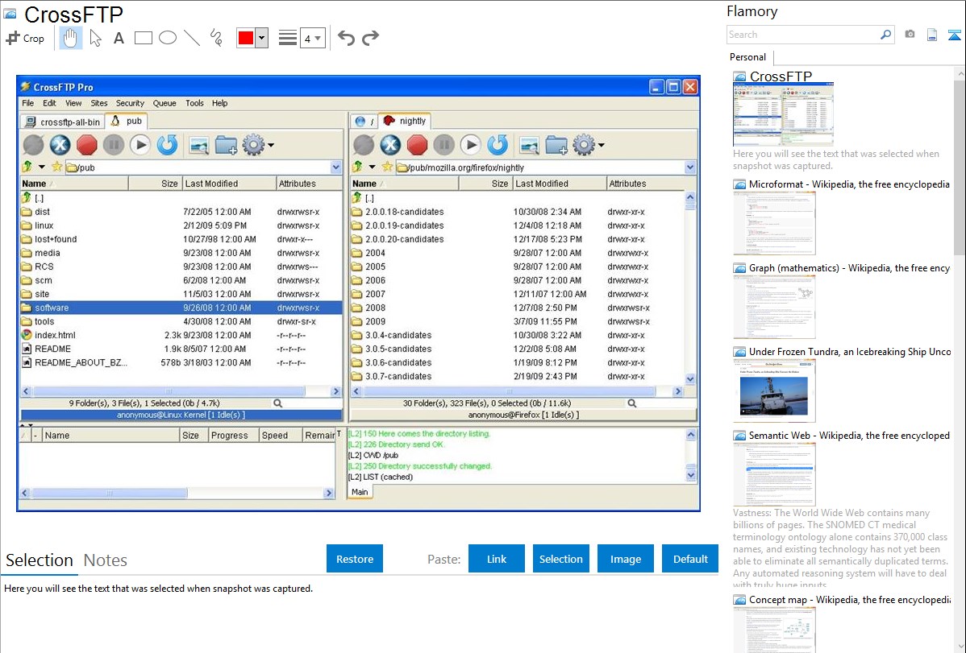Image resolution: width=966 pixels, height=653 pixels.
Task: Open the Sites menu
Action: (x=98, y=103)
